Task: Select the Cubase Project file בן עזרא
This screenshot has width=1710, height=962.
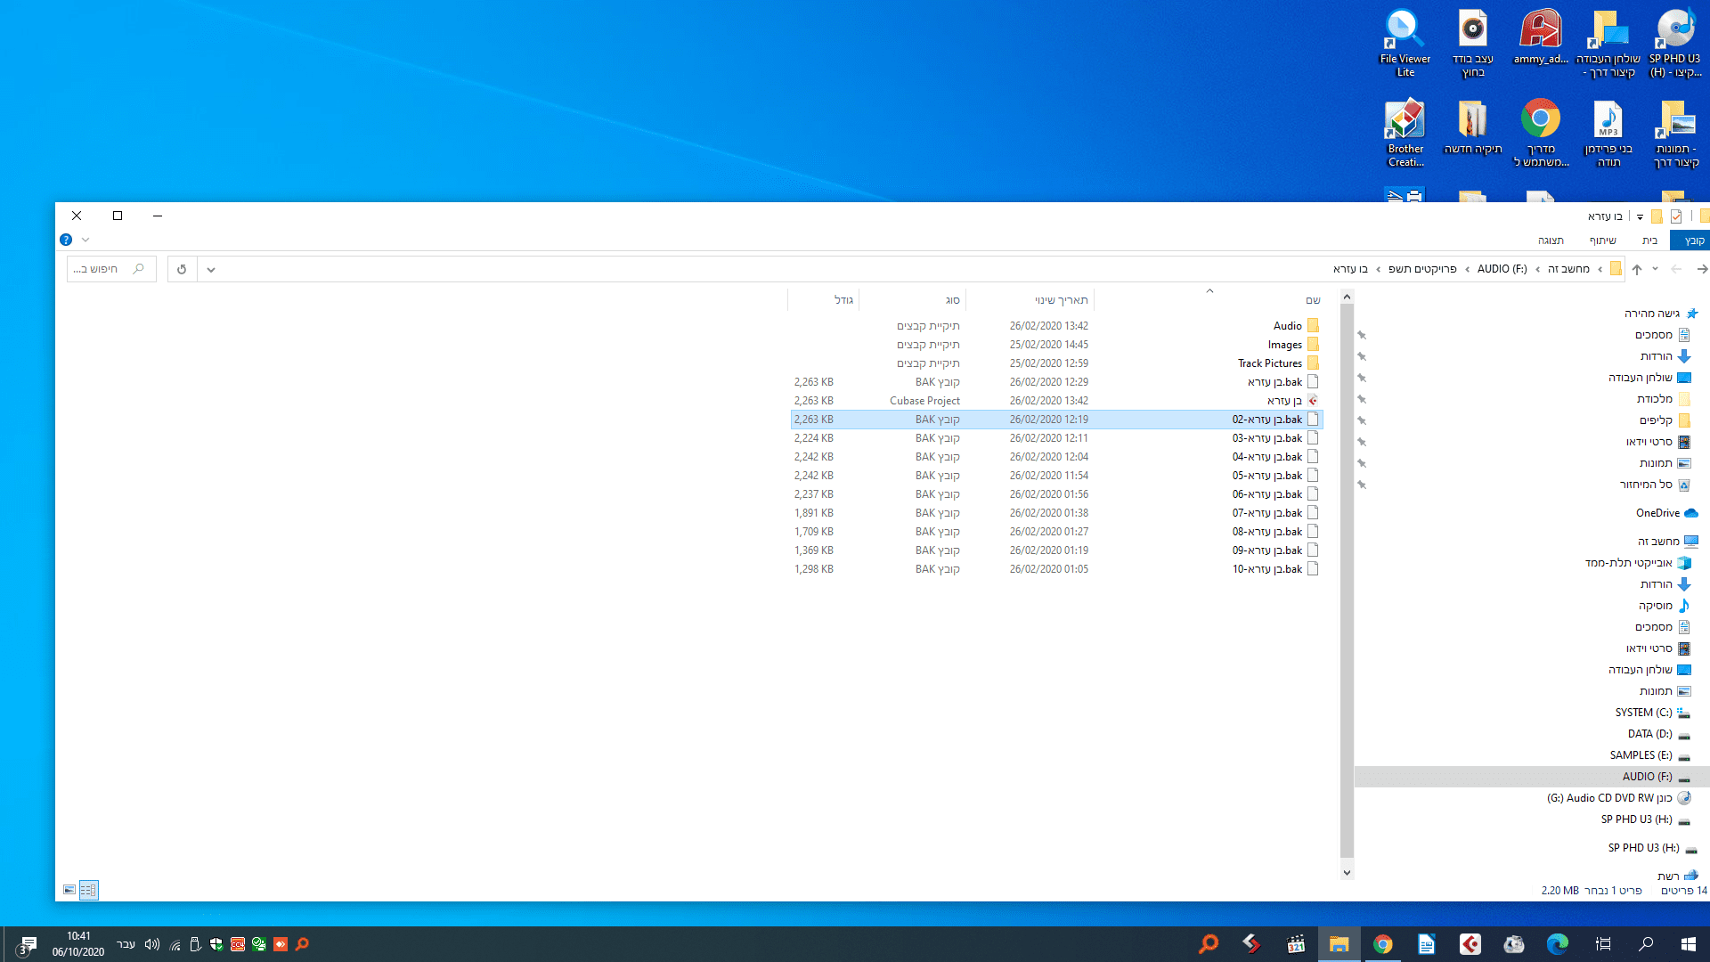Action: tap(1284, 401)
